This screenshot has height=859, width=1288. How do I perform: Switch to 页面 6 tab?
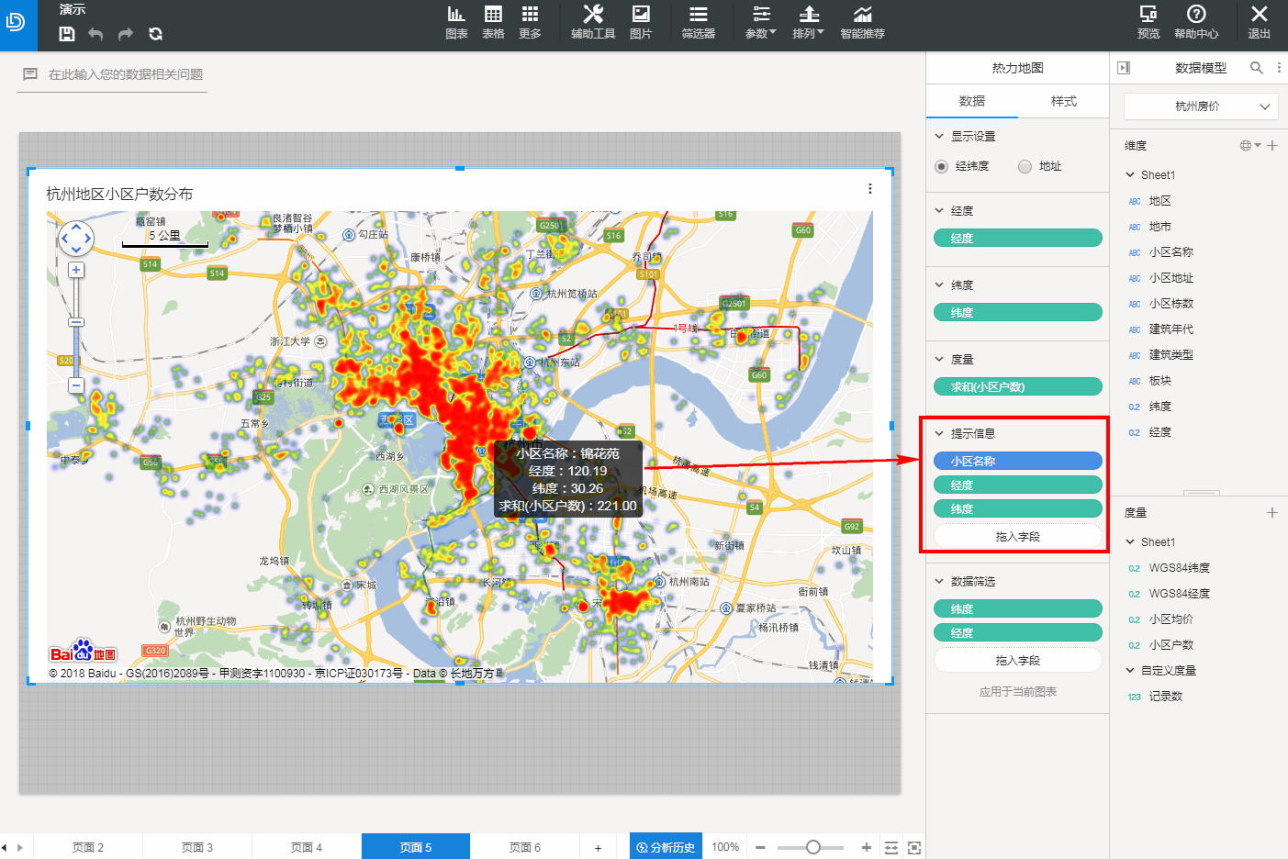[524, 847]
